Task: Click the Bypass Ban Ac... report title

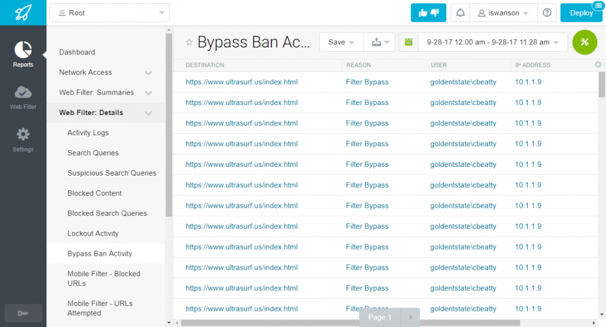Action: pyautogui.click(x=254, y=42)
